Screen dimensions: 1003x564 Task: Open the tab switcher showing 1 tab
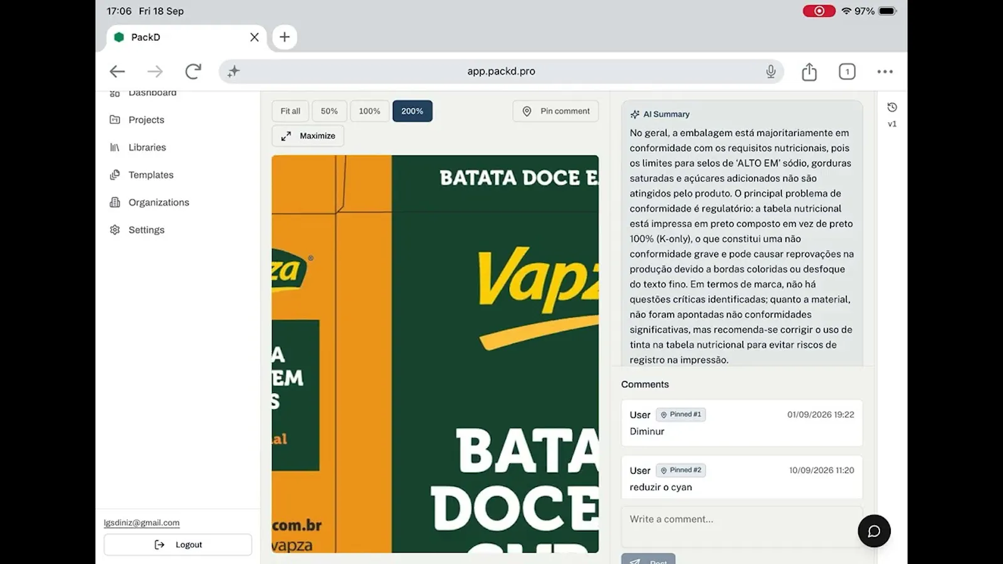click(x=847, y=71)
